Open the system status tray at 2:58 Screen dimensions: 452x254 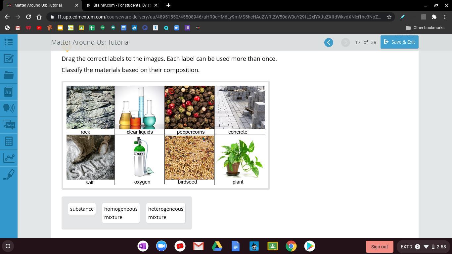(423, 247)
